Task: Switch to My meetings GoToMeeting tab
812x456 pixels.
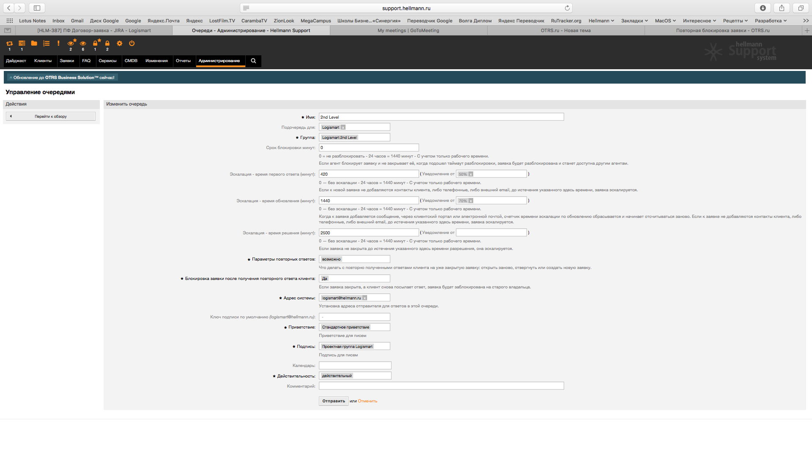Action: click(408, 30)
